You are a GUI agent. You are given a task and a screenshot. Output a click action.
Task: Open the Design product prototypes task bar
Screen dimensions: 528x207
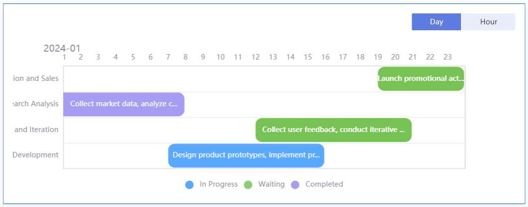point(246,155)
